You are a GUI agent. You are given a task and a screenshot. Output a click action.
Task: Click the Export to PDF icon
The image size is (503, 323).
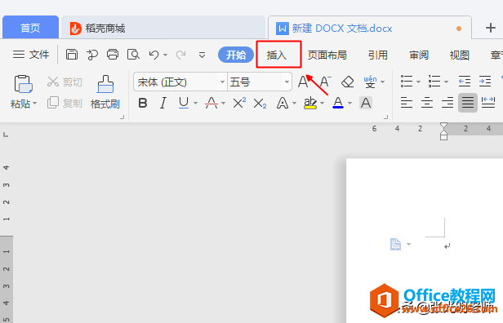tap(92, 55)
